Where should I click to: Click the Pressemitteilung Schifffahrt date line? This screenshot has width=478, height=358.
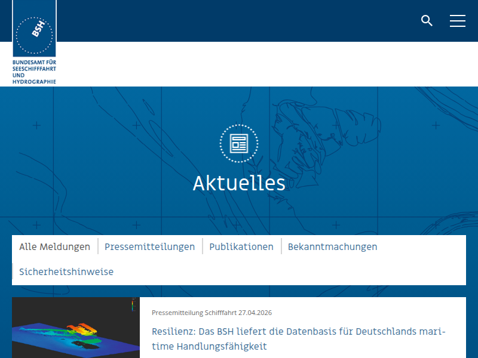click(x=212, y=313)
